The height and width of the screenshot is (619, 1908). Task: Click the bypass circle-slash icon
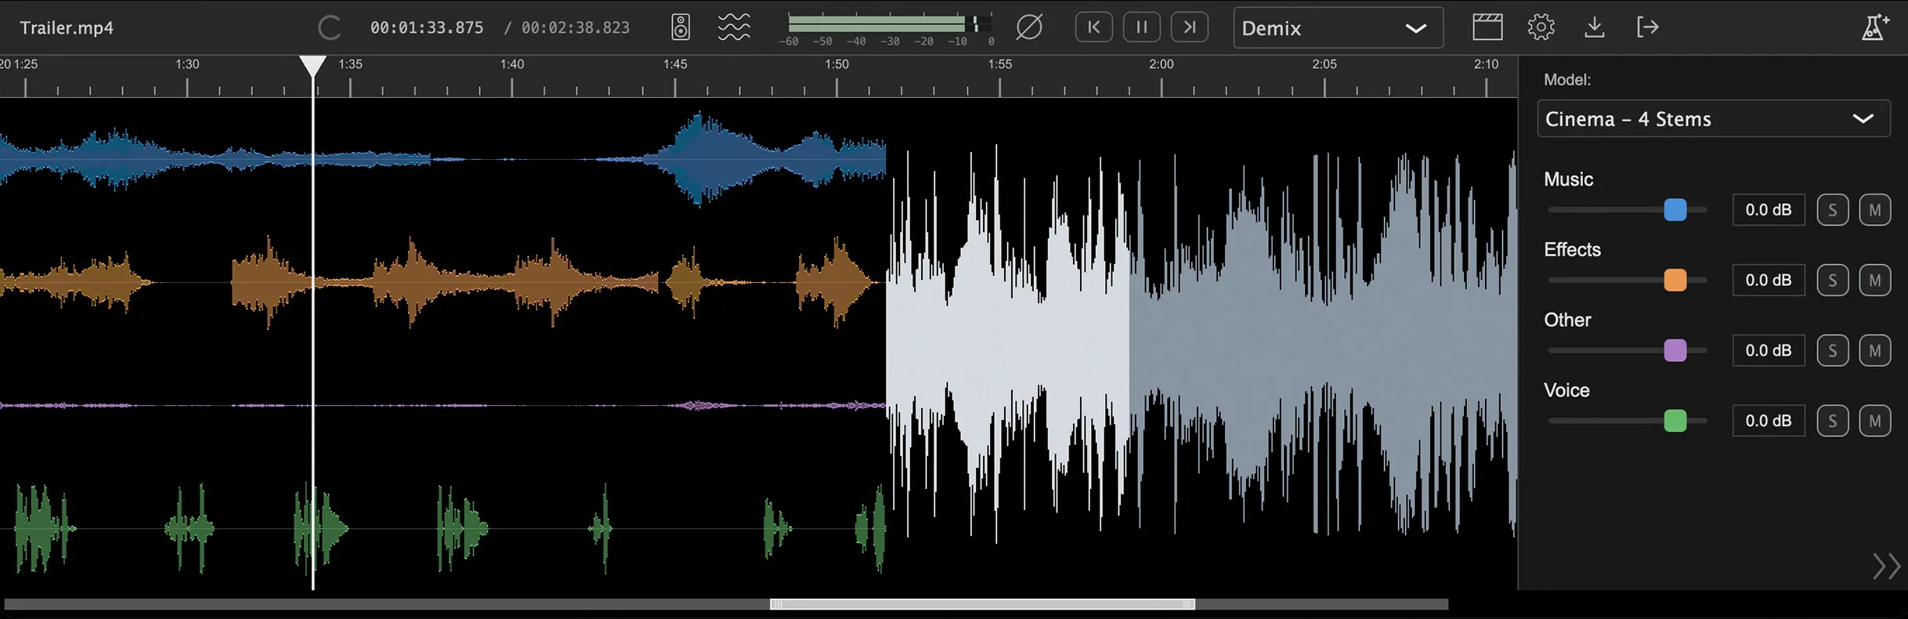(1028, 27)
